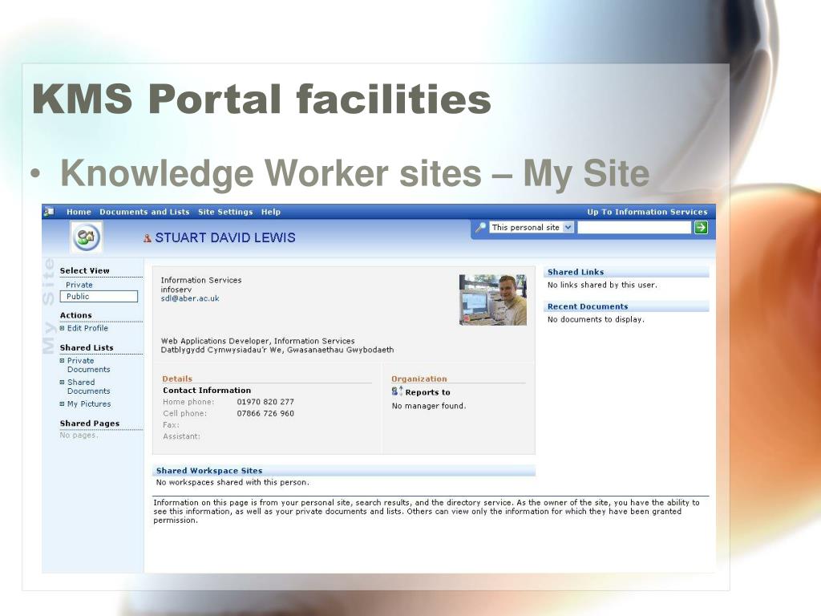Screen dimensions: 821x616
Task: Click the cell phone number 07866 726 960
Action: [265, 413]
